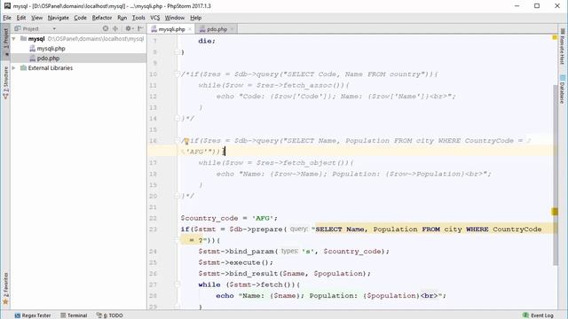Click the die; statement
Screen dimensions: 568x319
click(207, 42)
